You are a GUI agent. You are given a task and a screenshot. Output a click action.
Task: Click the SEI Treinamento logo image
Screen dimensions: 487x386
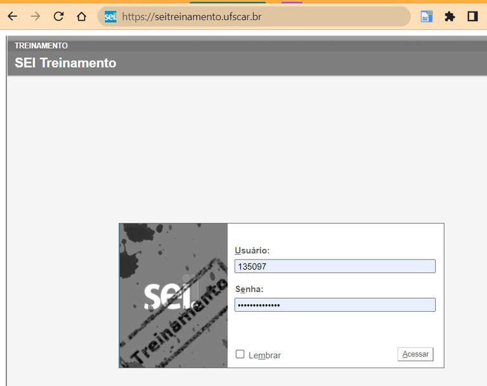(173, 295)
